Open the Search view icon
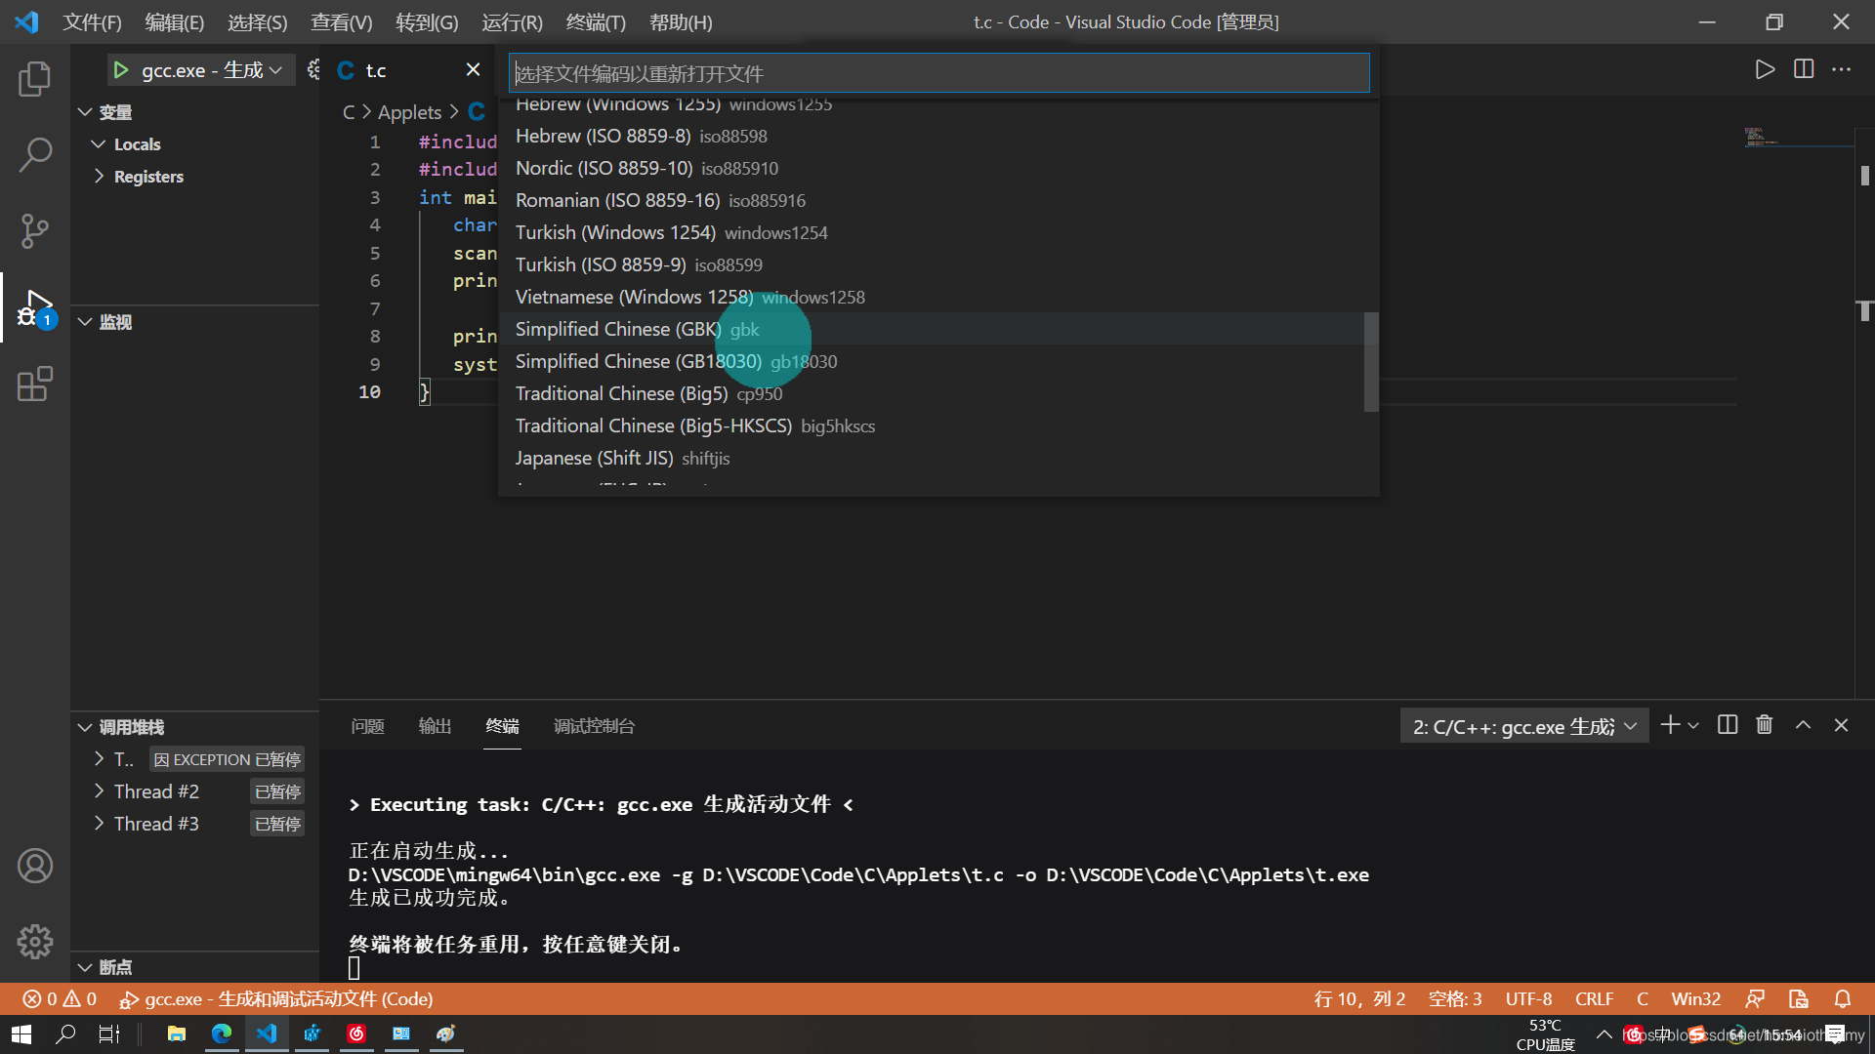This screenshot has height=1054, width=1875. coord(35,154)
